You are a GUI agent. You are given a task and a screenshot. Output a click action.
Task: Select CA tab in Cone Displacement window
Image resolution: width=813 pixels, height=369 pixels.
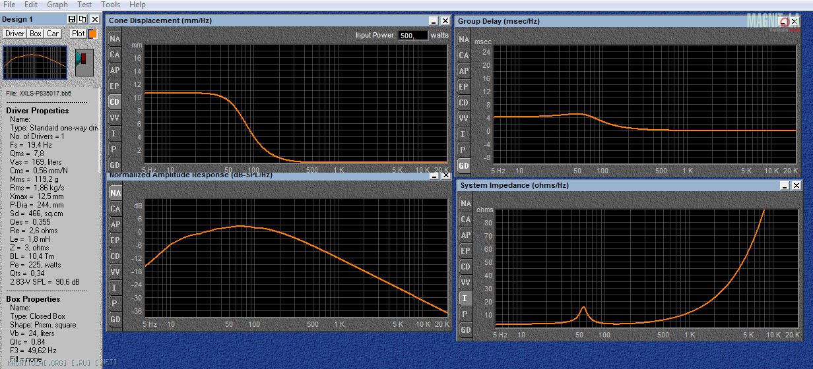115,55
